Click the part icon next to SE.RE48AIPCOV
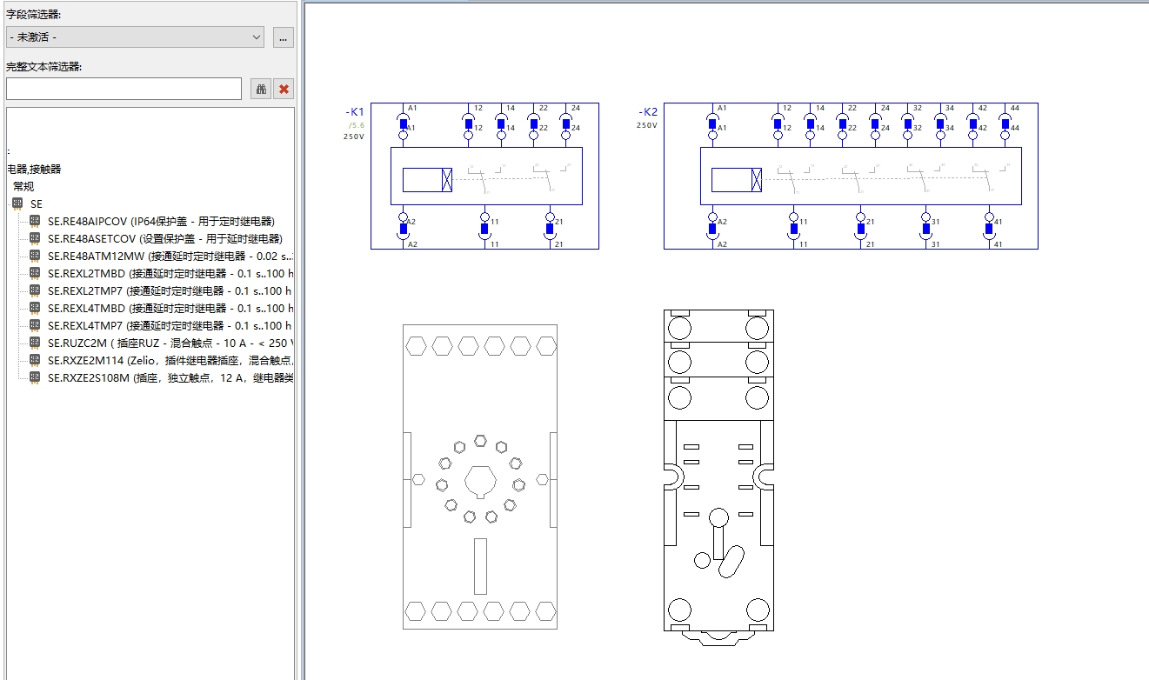Screen dimensions: 1149x680 point(35,221)
